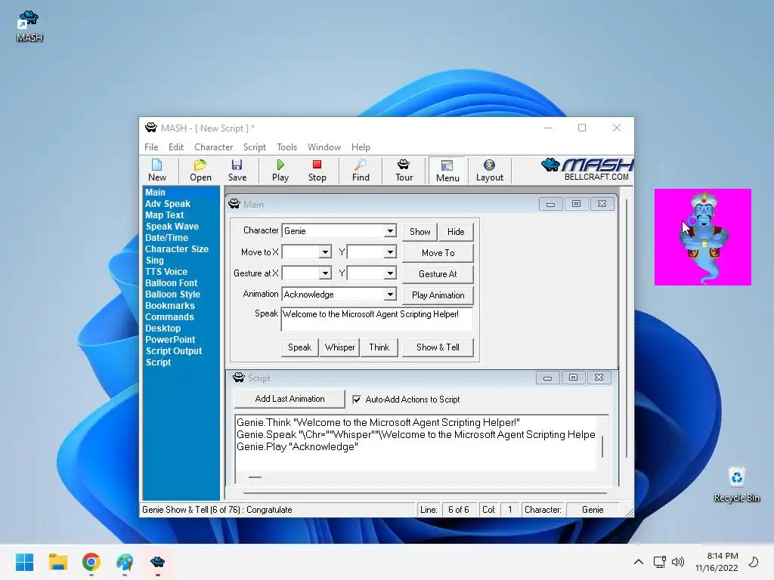Click the Move To button

pos(438,252)
